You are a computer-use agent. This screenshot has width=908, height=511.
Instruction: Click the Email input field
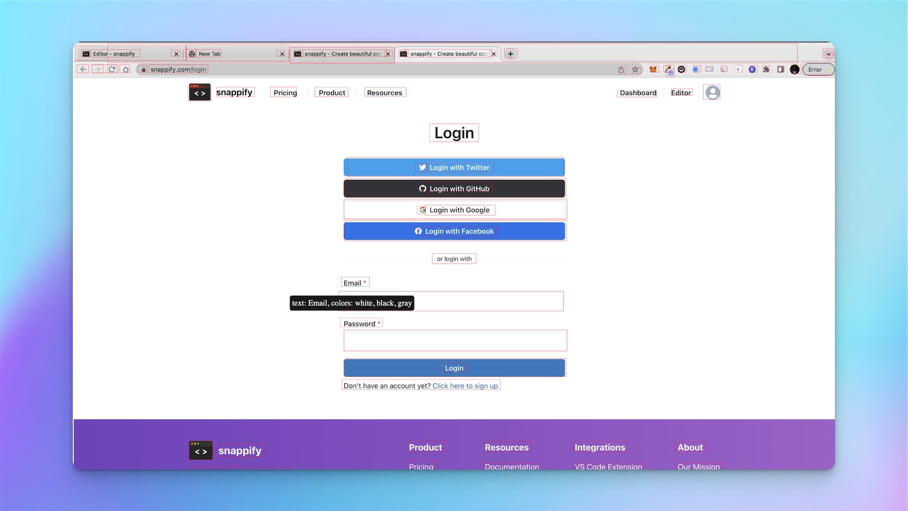click(x=453, y=301)
